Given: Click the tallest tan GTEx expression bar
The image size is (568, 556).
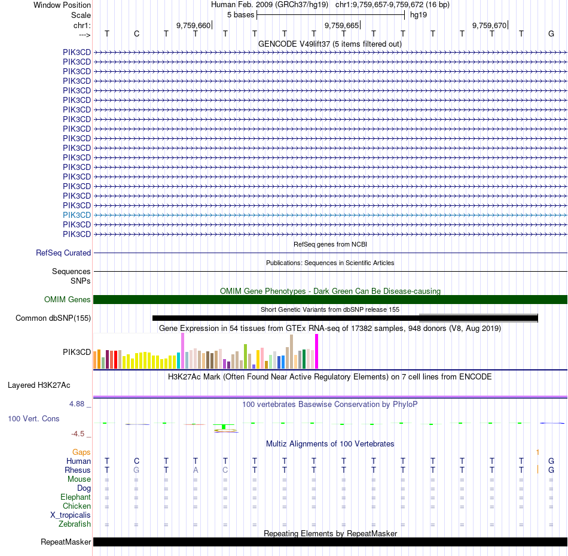Looking at the screenshot, I should click(292, 352).
